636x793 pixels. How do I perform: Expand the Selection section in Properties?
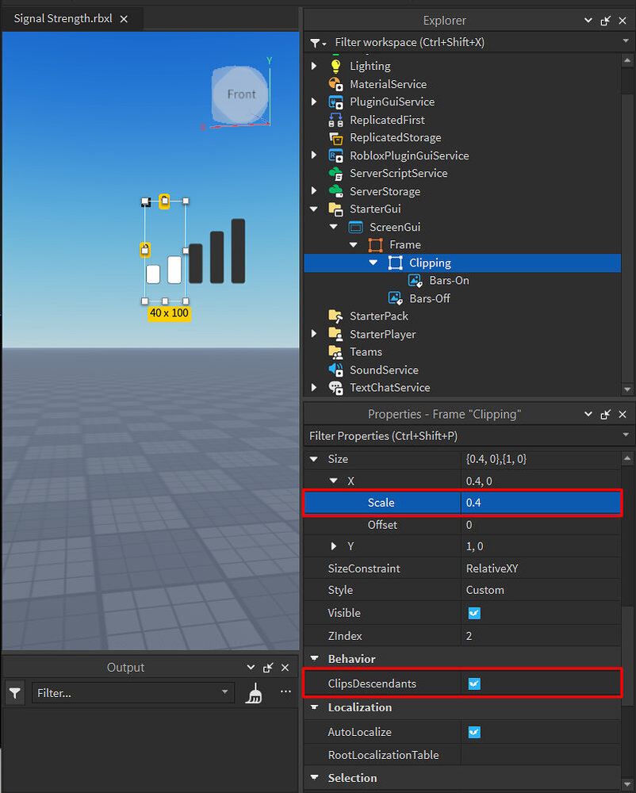pyautogui.click(x=315, y=778)
